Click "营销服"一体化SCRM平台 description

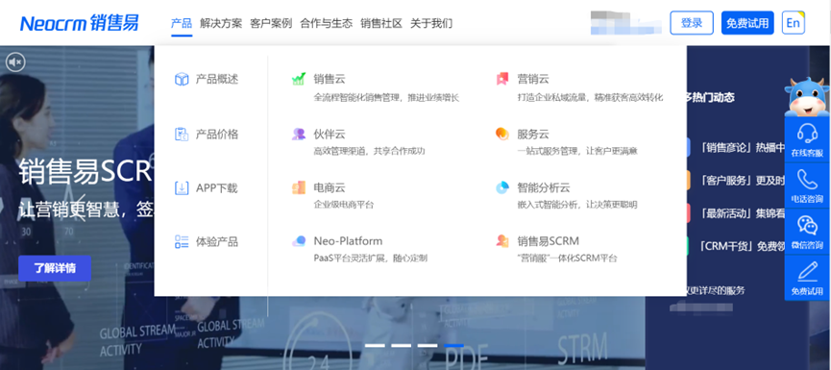[x=567, y=259]
